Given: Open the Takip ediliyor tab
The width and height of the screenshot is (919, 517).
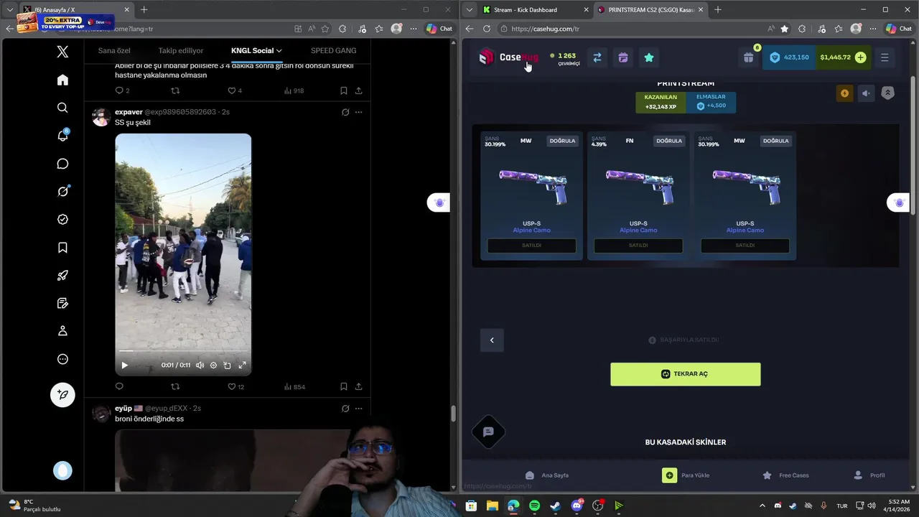Looking at the screenshot, I should (181, 51).
